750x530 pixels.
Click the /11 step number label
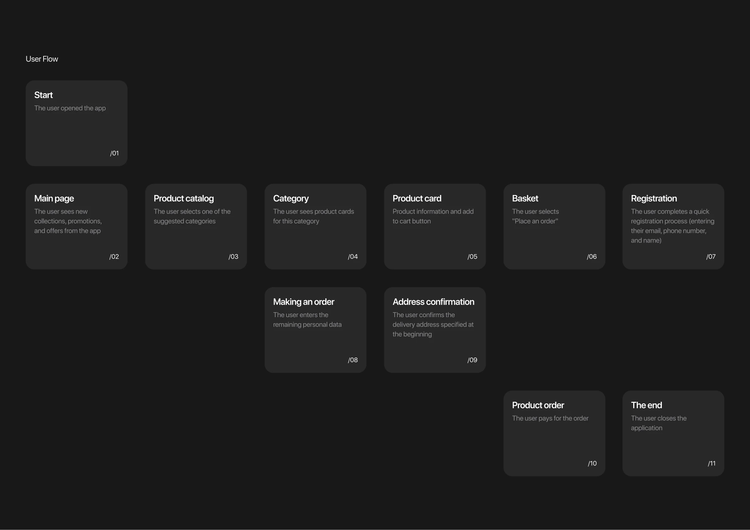(x=711, y=463)
